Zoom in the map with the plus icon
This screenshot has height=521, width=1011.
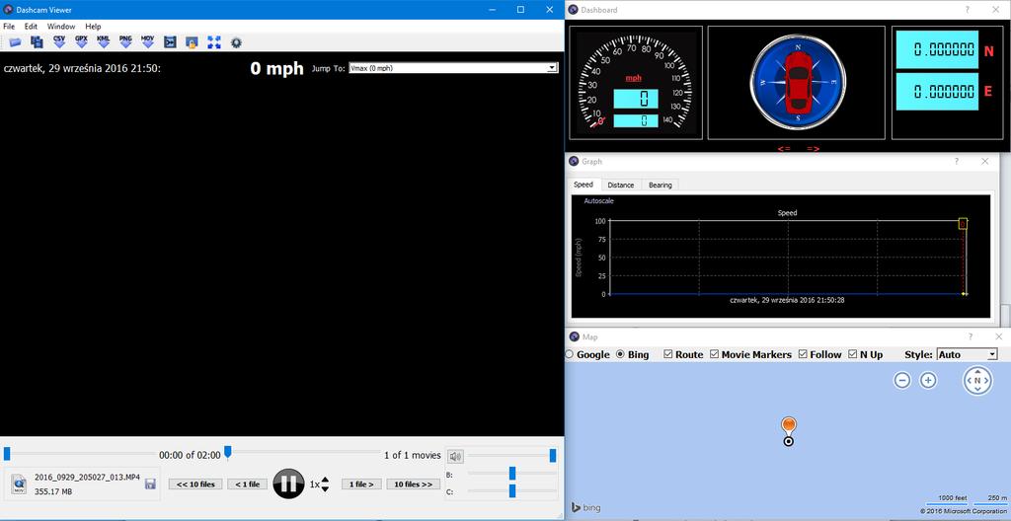[x=928, y=381]
